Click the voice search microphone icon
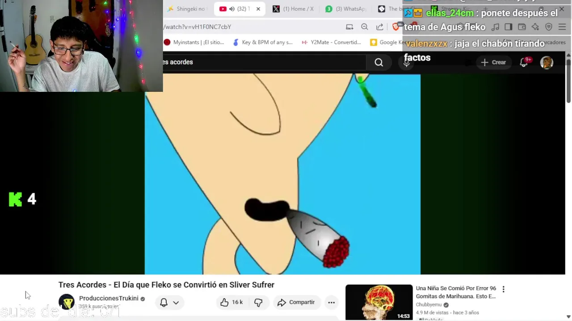Image resolution: width=572 pixels, height=321 pixels. click(x=407, y=63)
